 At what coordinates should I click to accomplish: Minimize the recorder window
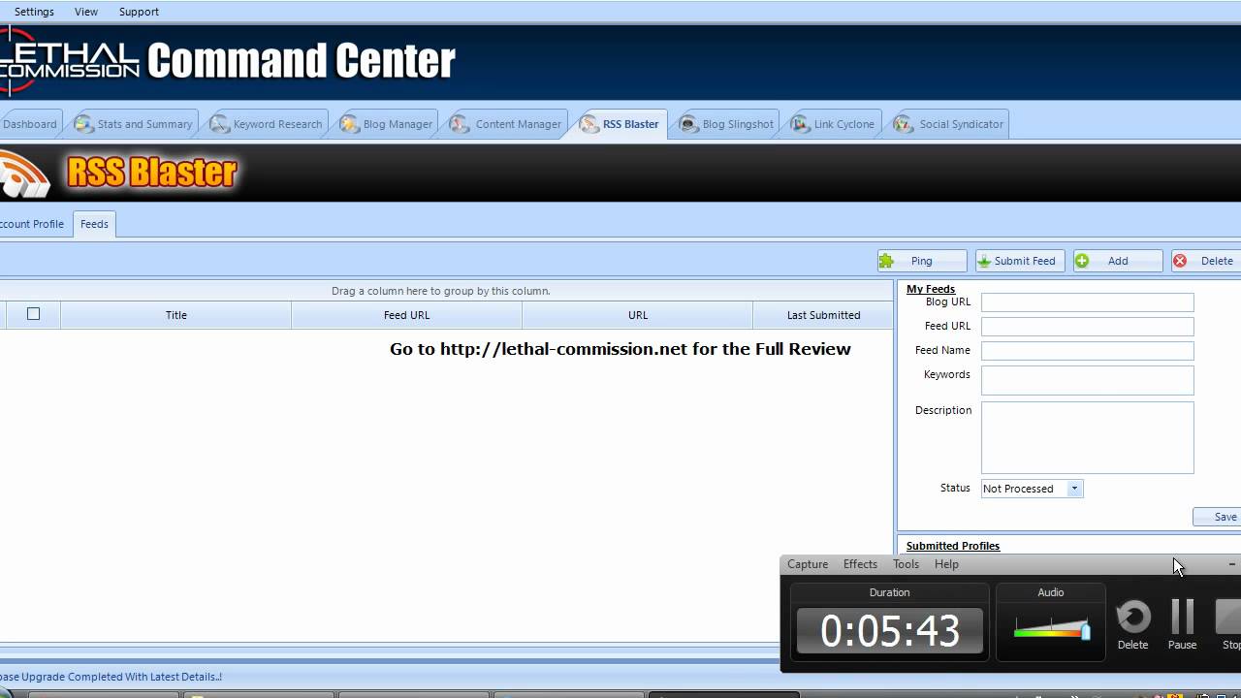pos(1231,564)
